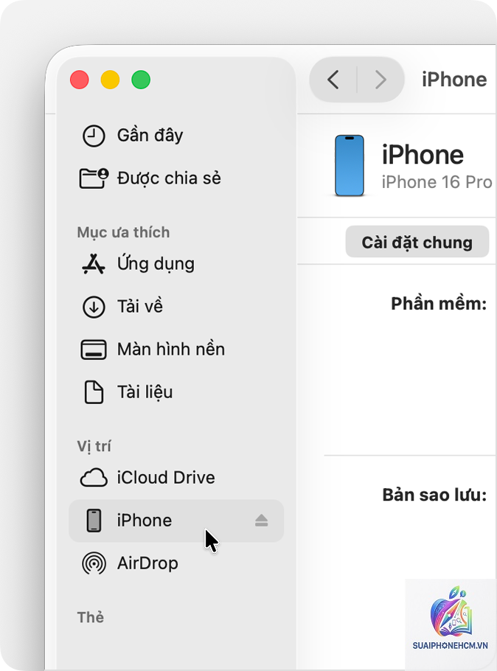Image resolution: width=497 pixels, height=671 pixels.
Task: Minimize the window with yellow button
Action: click(110, 80)
